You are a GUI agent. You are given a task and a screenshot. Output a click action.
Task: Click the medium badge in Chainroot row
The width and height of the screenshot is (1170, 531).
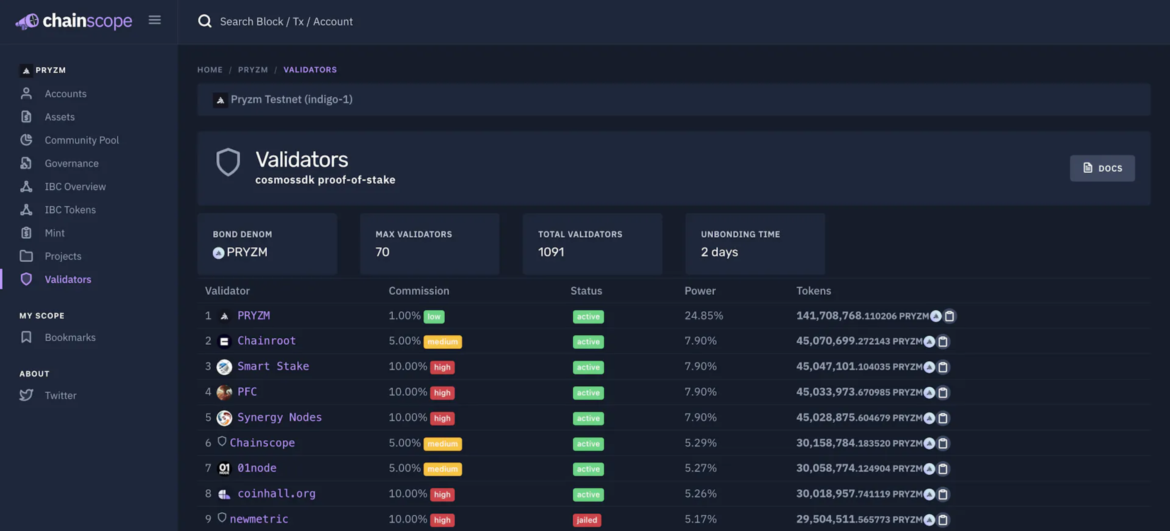click(443, 342)
